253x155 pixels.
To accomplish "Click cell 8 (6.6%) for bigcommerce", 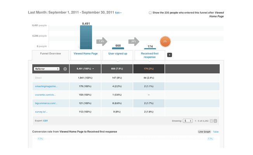I will click(117, 103).
